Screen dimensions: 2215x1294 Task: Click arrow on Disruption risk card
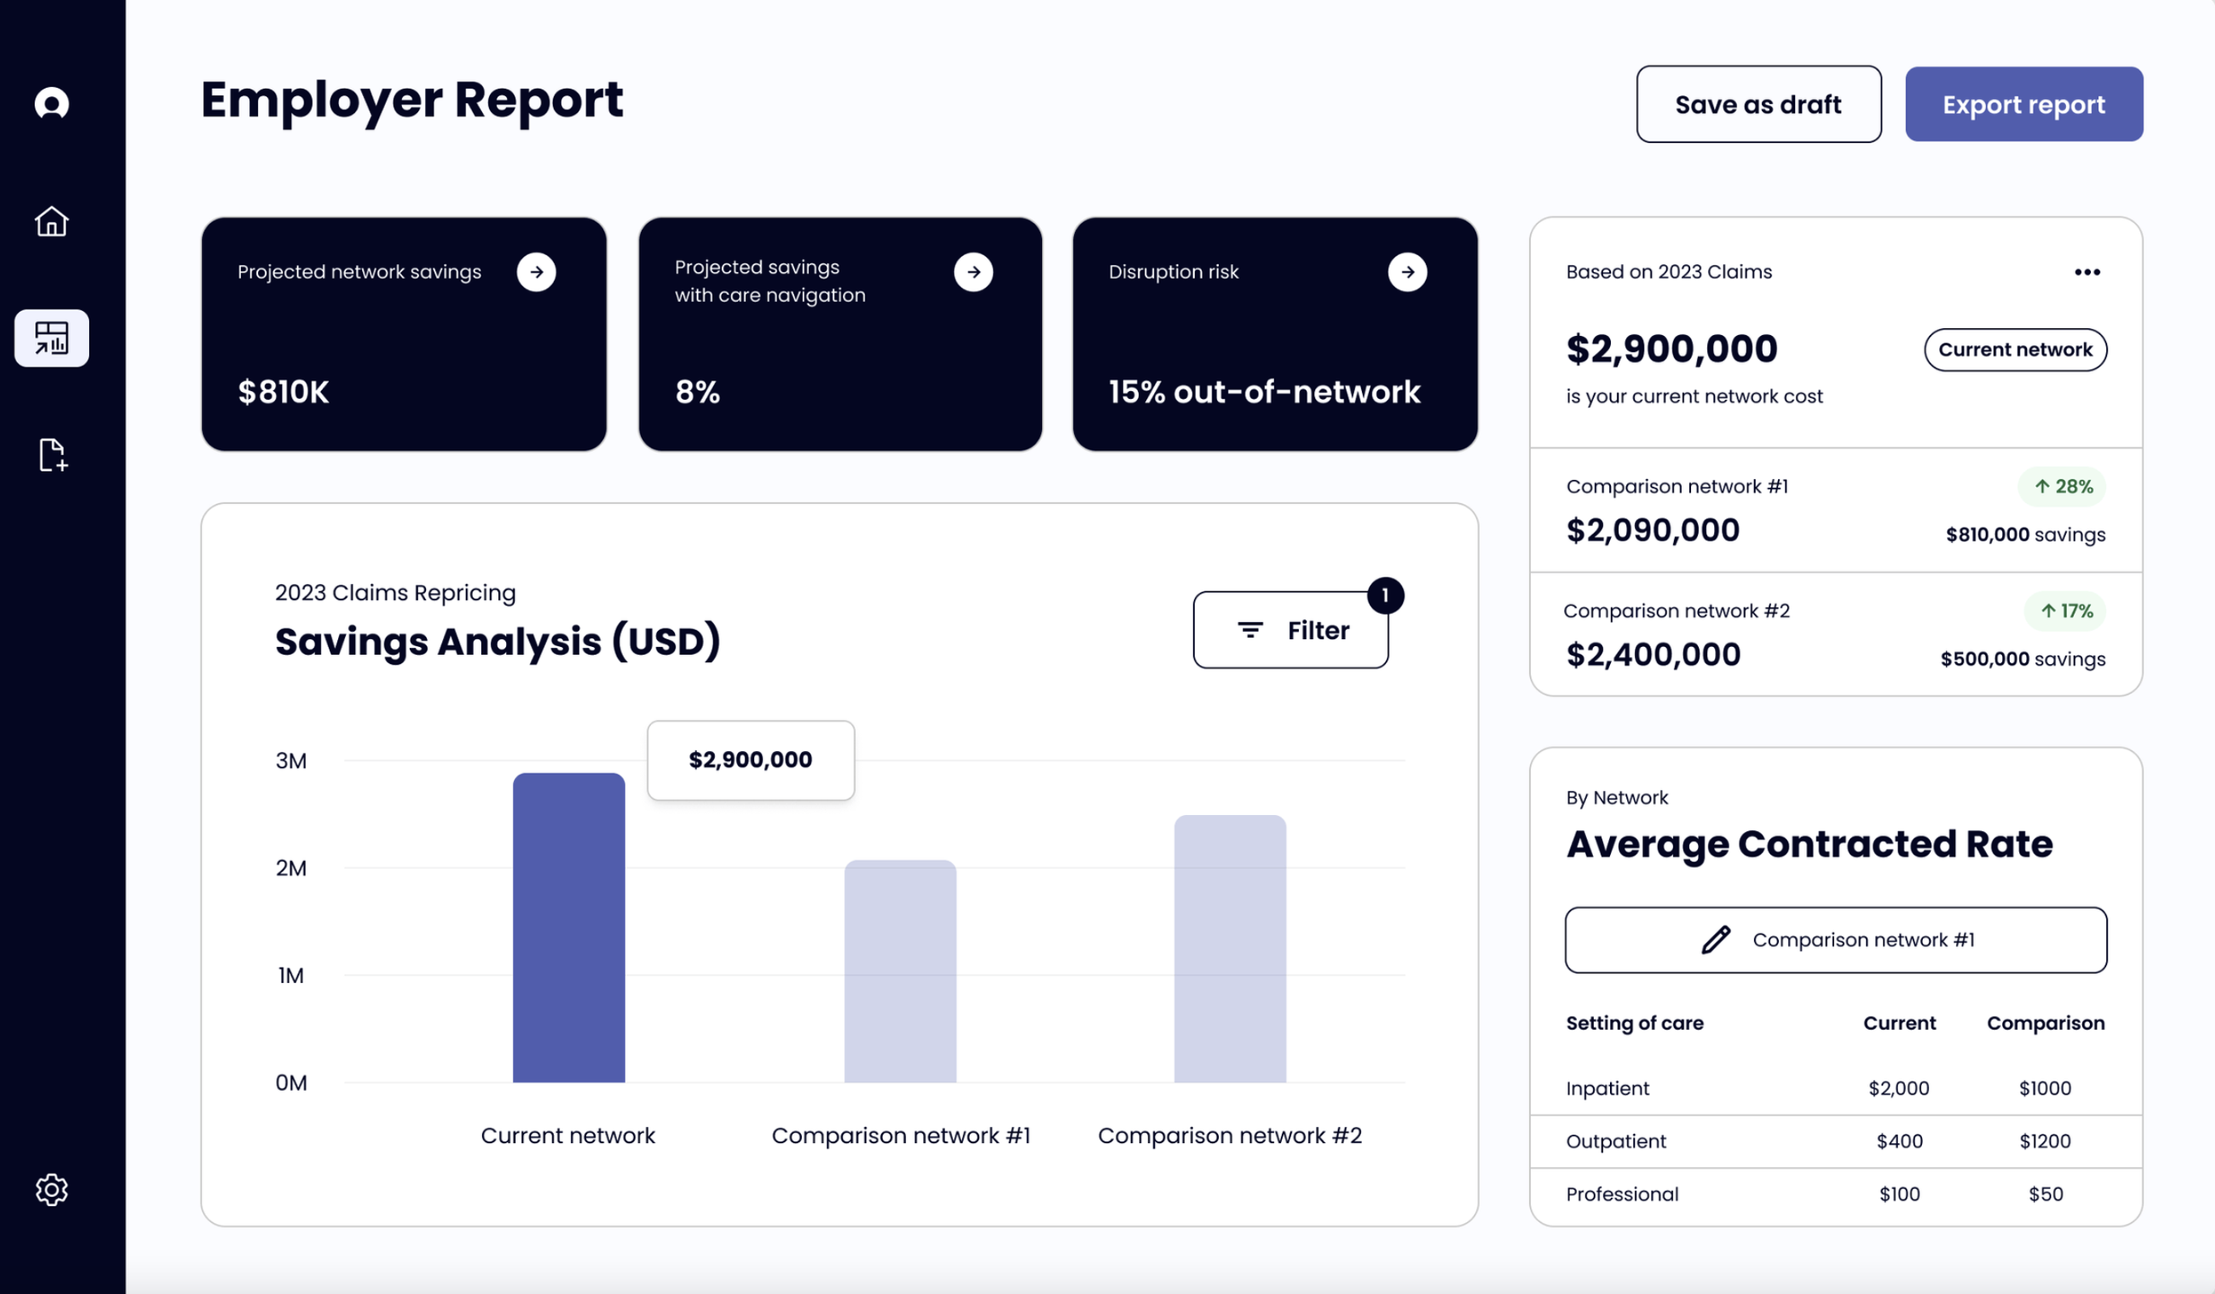point(1407,271)
